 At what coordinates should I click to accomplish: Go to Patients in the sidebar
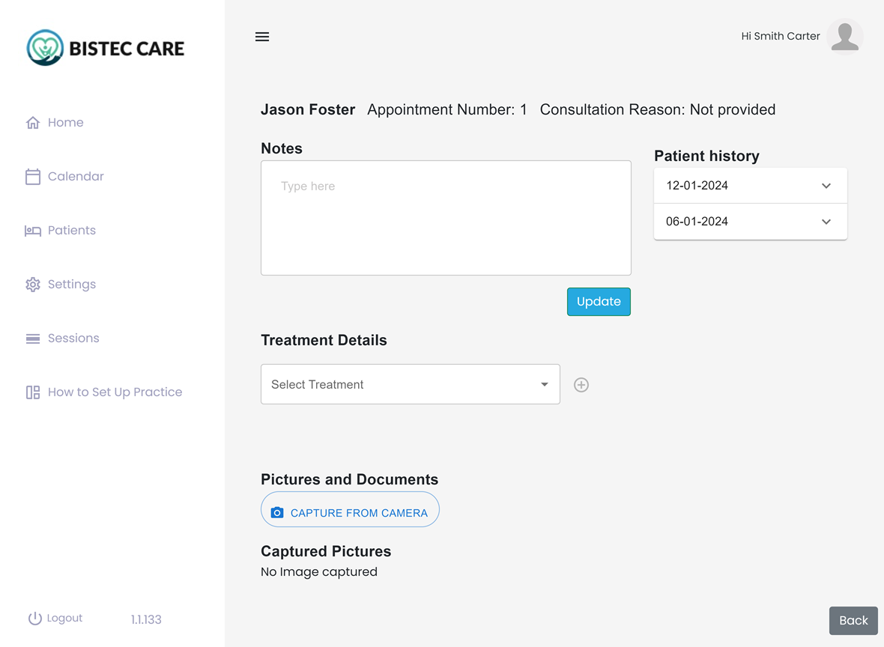coord(72,231)
